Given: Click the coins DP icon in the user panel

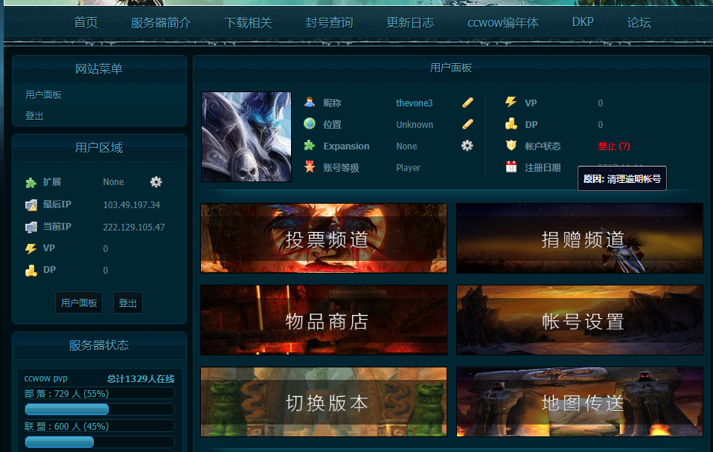Looking at the screenshot, I should coord(511,123).
